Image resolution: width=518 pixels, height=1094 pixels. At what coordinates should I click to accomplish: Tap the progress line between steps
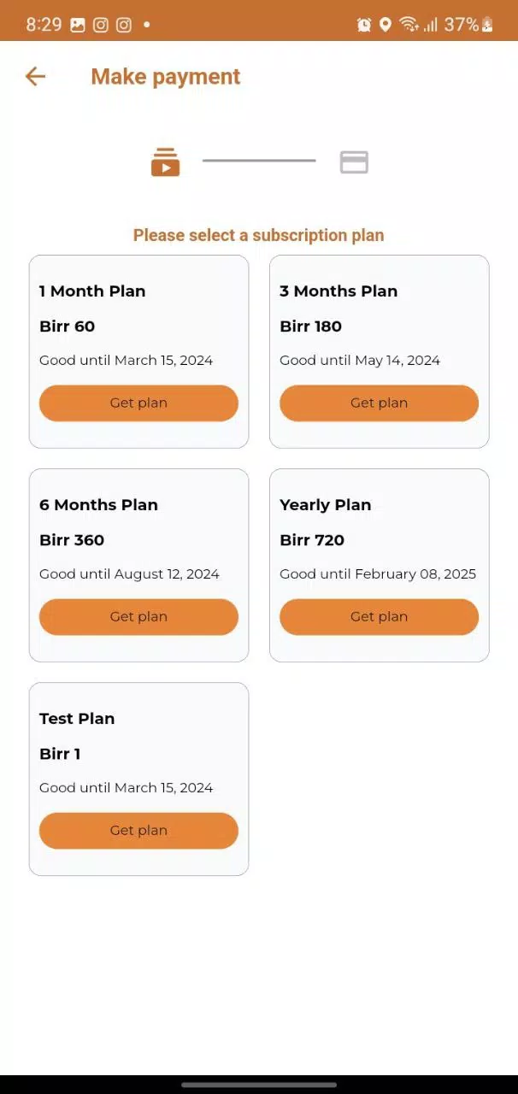259,161
